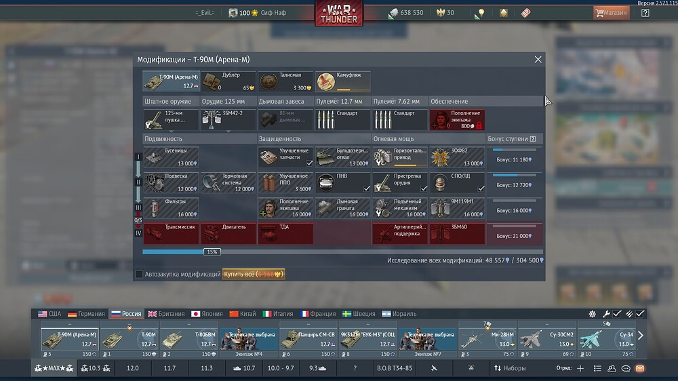
Task: Switch to the США nation tab
Action: 49,314
